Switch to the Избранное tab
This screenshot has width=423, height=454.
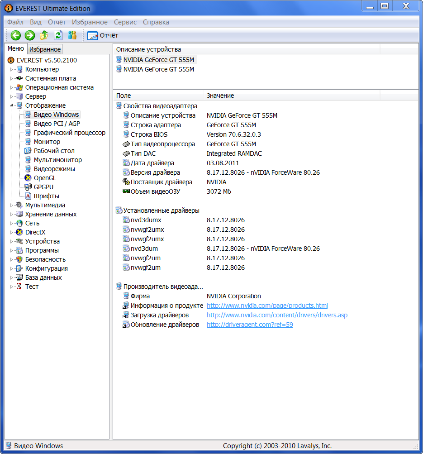[x=45, y=49]
